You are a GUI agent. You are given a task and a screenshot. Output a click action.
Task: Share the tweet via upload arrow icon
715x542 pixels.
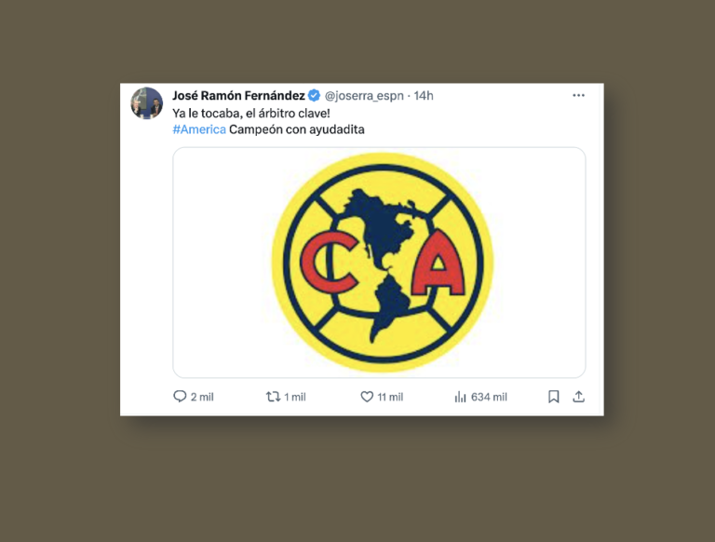pyautogui.click(x=579, y=397)
